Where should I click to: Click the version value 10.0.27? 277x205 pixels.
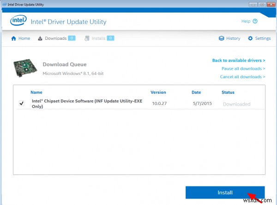pos(159,103)
